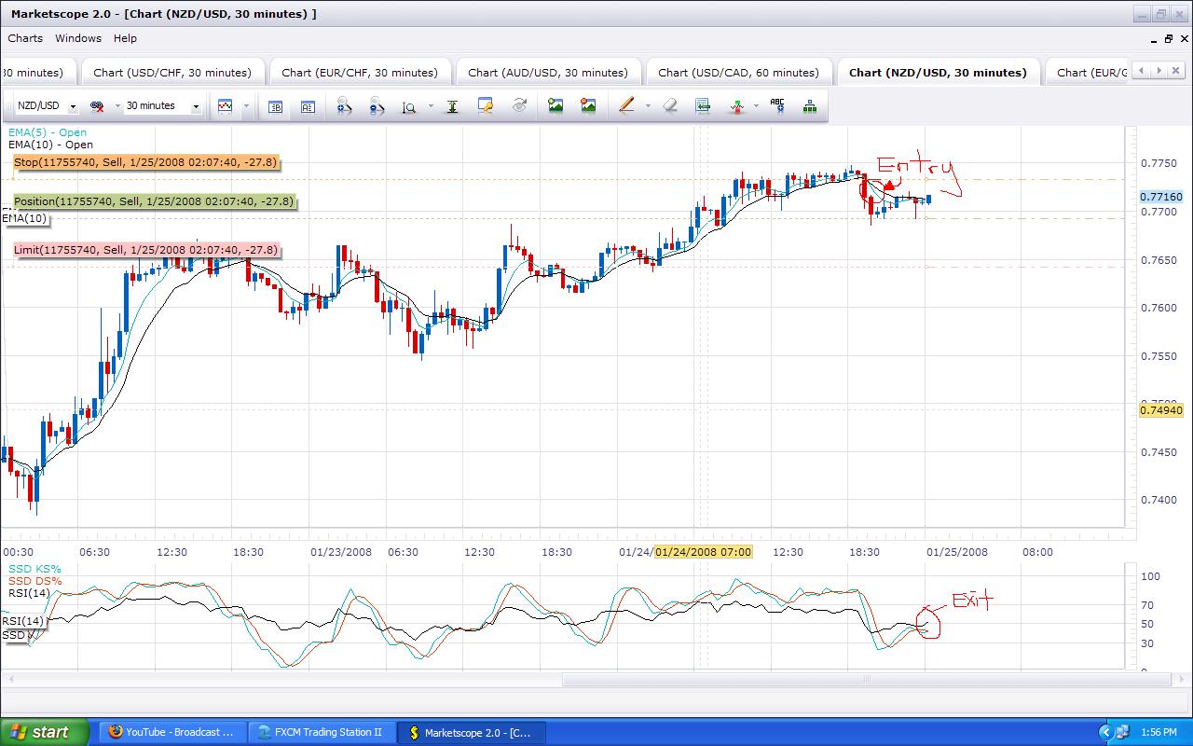Expand the arrow next to the pencil tool
1193x746 pixels.
pos(648,106)
